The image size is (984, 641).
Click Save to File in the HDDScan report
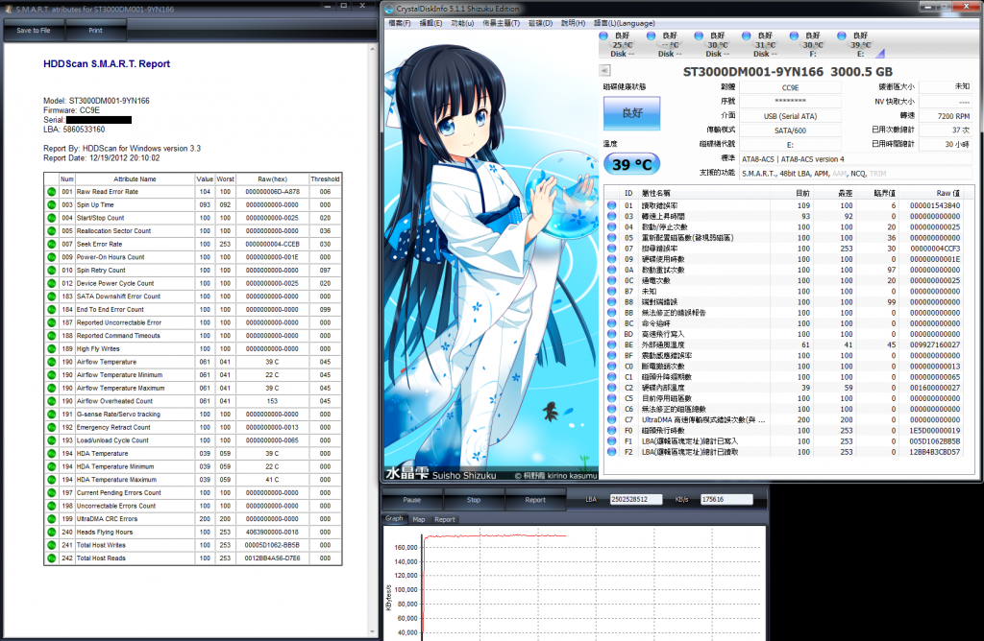coord(34,30)
